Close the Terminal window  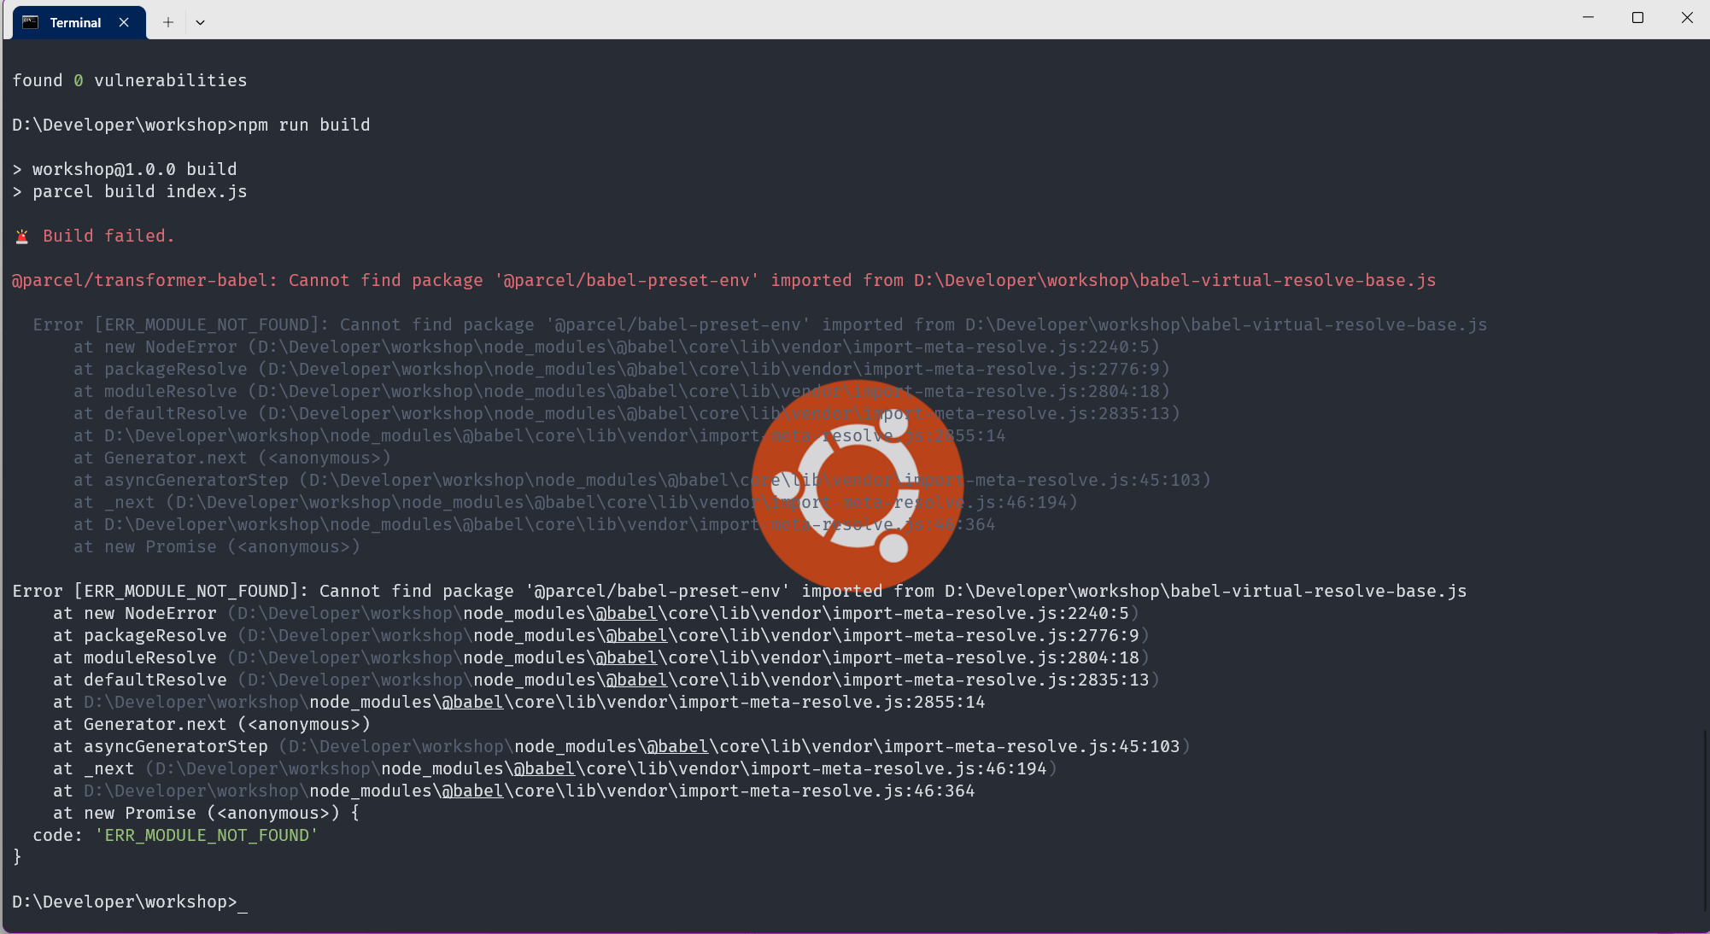pyautogui.click(x=1687, y=17)
